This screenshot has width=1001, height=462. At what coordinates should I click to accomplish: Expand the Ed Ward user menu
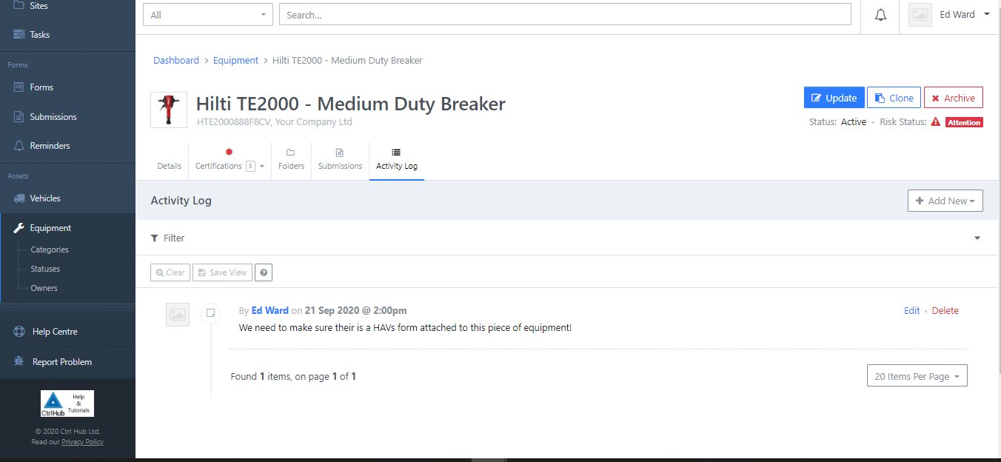[x=965, y=15]
